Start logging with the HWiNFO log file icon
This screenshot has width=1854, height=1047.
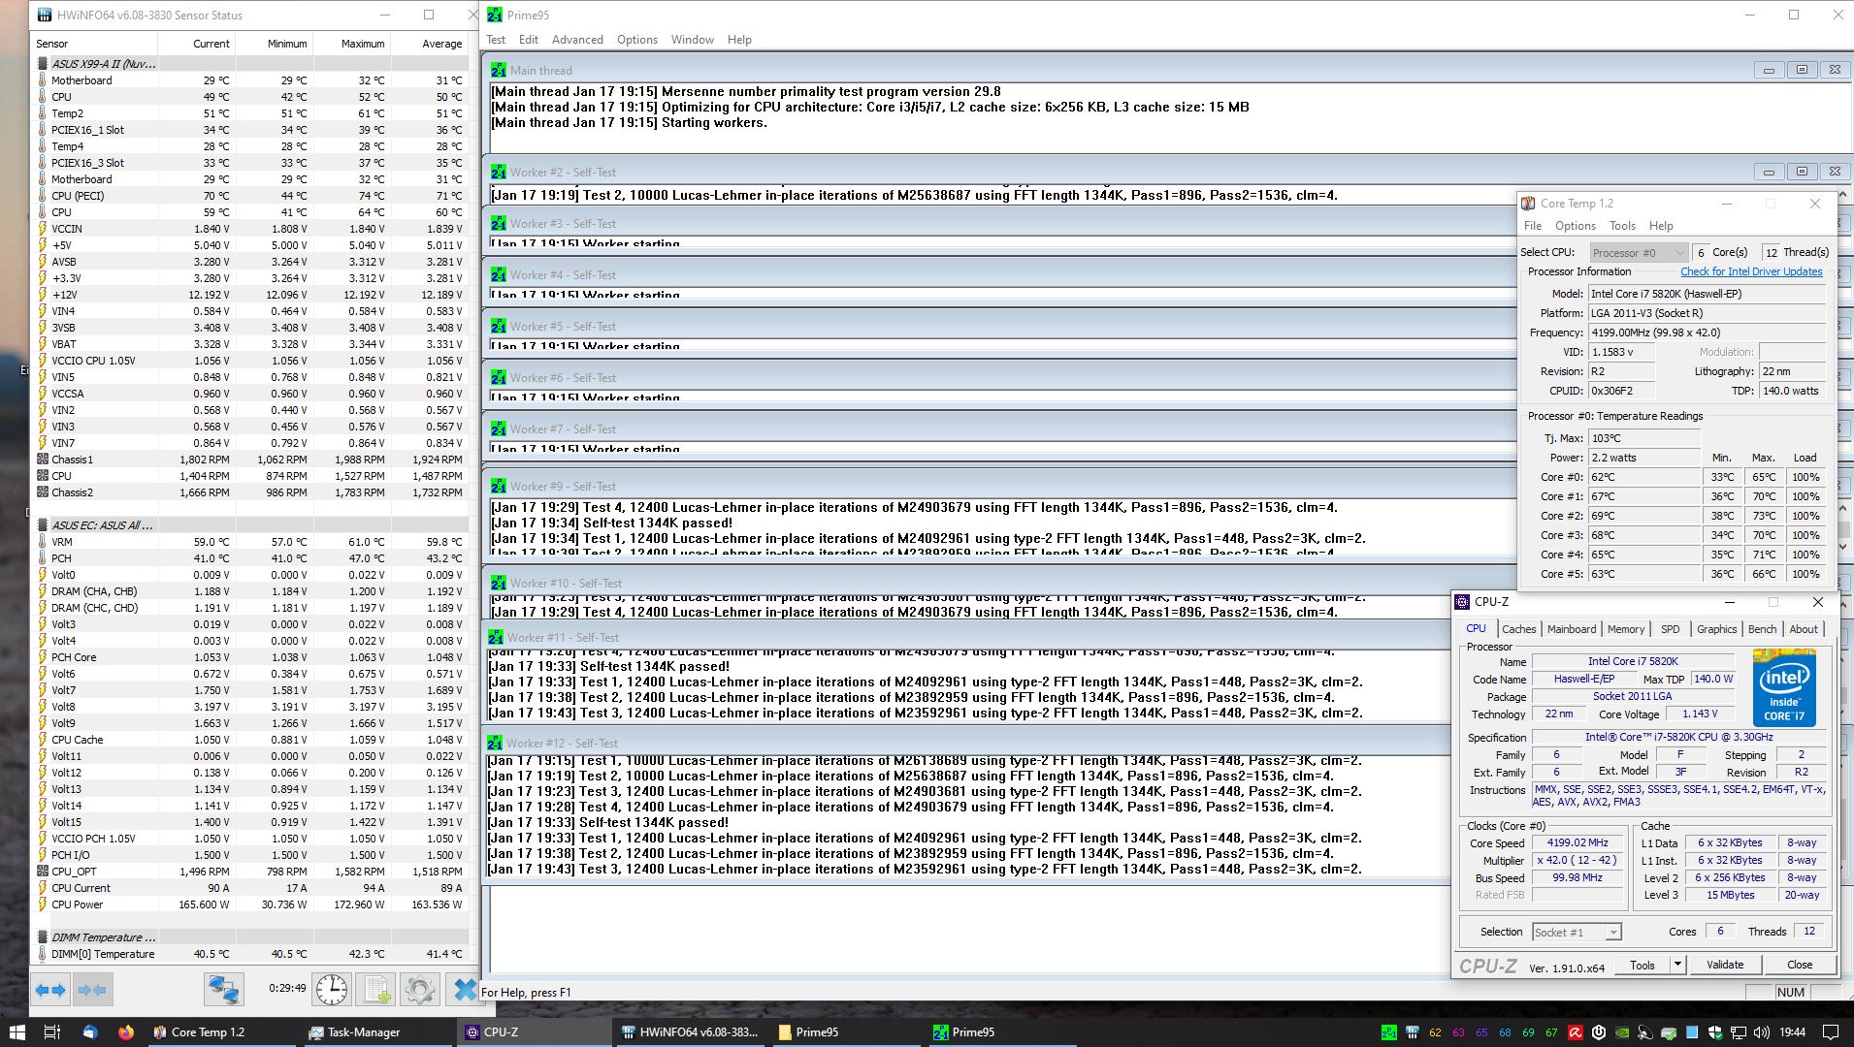[x=375, y=990]
